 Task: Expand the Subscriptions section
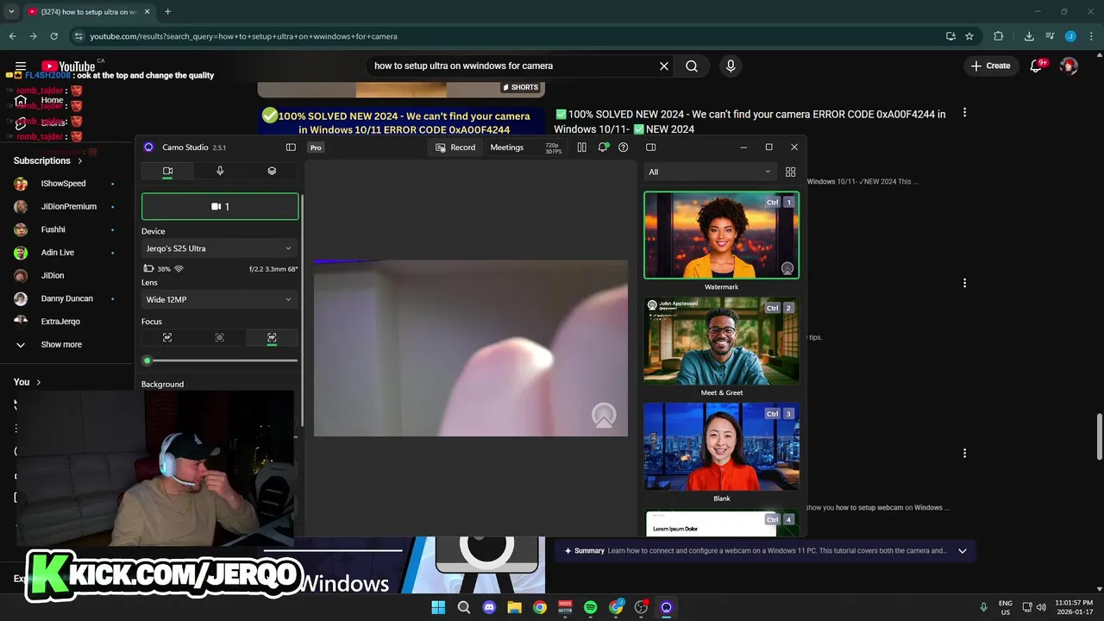pyautogui.click(x=48, y=160)
